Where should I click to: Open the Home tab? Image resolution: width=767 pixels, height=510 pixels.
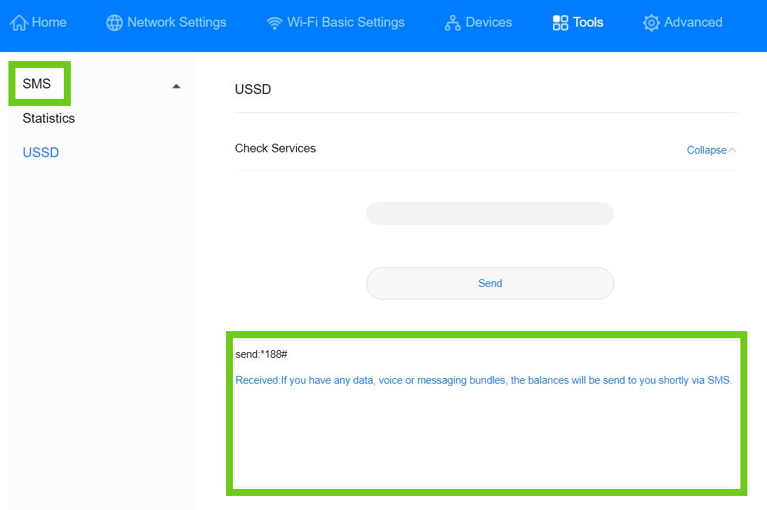(x=38, y=22)
